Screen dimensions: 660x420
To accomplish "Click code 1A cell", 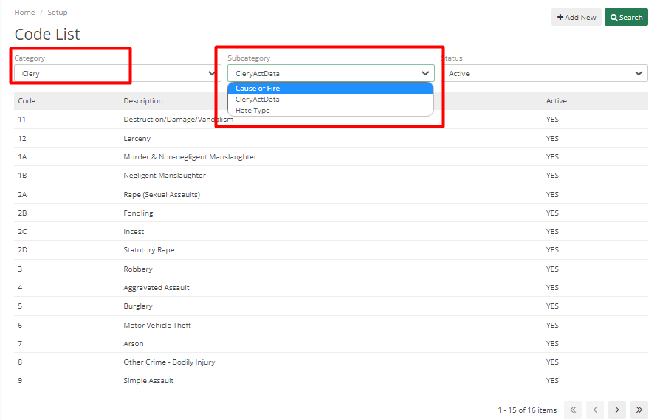I will [x=22, y=157].
